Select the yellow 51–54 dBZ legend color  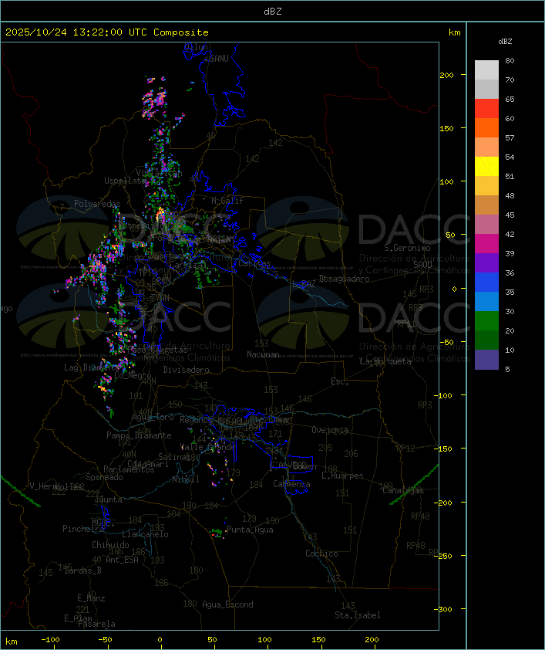[x=486, y=167]
